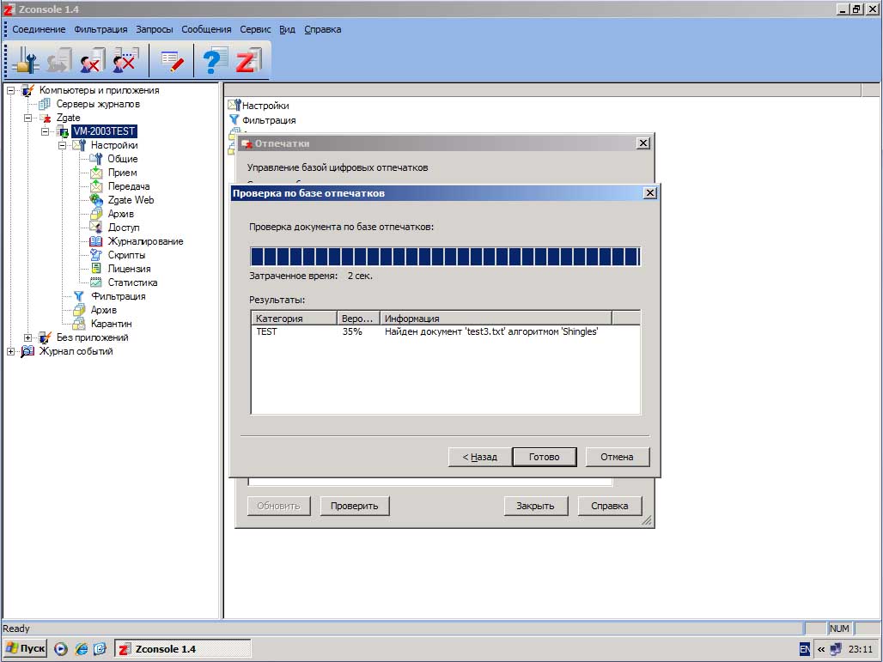This screenshot has height=662, width=883.
Task: Expand the Без приложений tree node
Action: coord(28,337)
